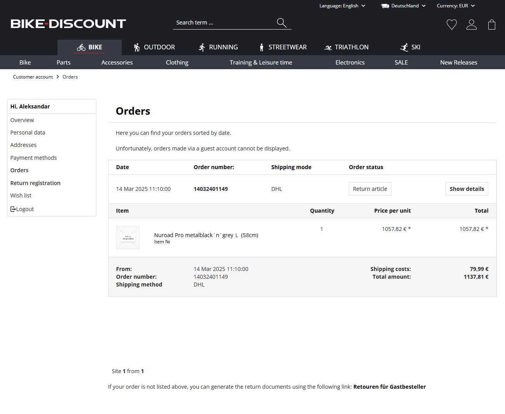The height and width of the screenshot is (414, 505).
Task: Click order date in table row
Action: pos(143,189)
